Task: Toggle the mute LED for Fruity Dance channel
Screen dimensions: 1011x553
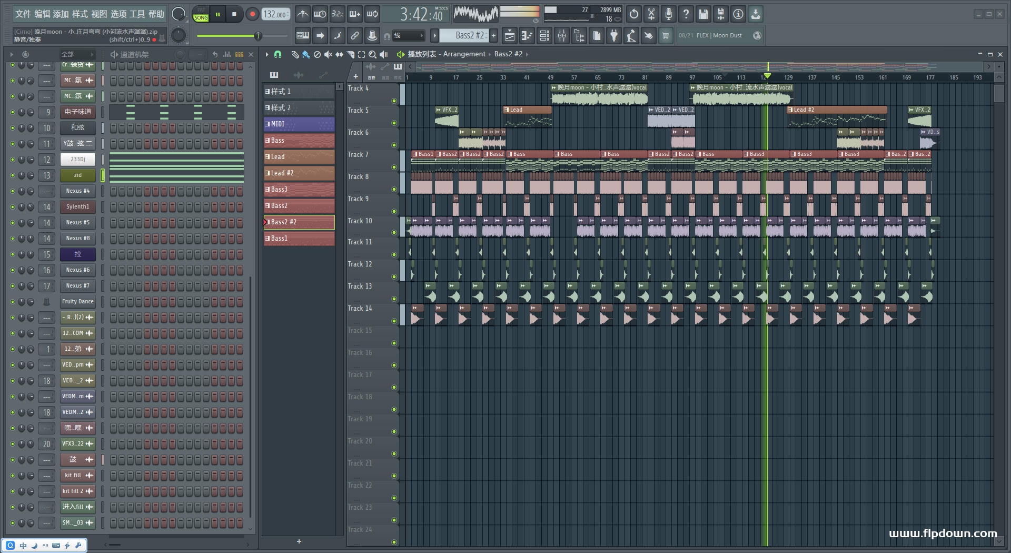Action: tap(13, 302)
